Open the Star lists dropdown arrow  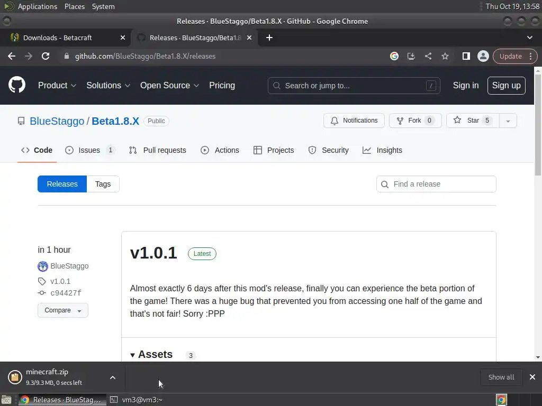point(508,121)
